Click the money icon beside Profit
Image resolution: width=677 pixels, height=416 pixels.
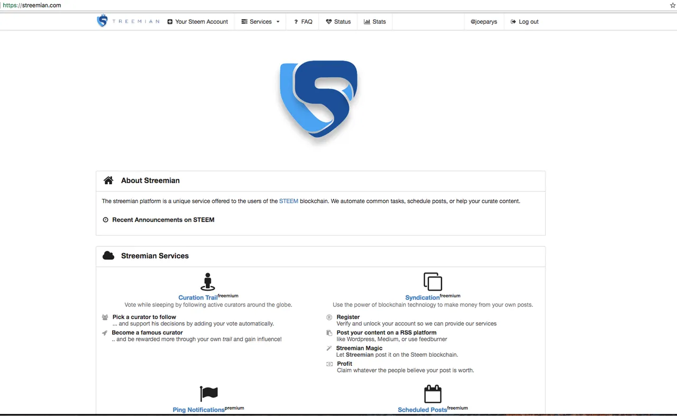pos(330,364)
